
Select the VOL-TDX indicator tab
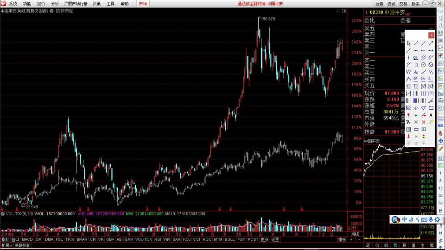(144, 239)
